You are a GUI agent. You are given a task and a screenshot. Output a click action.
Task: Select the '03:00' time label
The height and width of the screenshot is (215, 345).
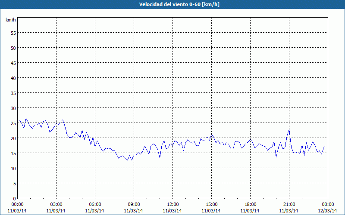(x=56, y=205)
